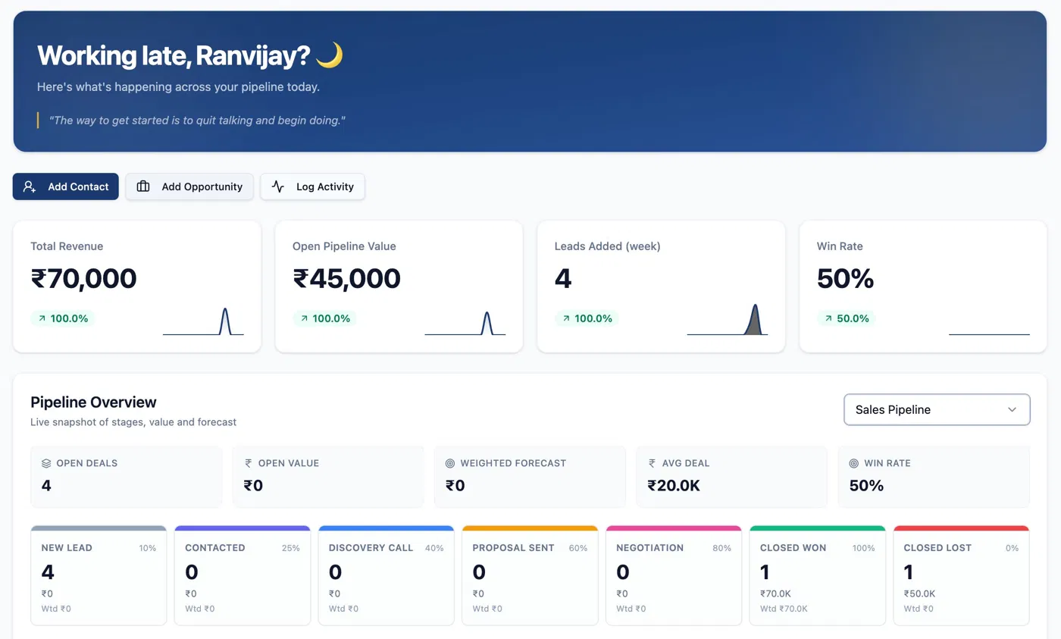Click the Add Contact button

pos(66,186)
